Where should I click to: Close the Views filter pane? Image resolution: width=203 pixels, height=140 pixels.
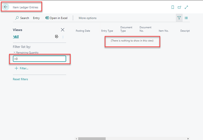(x=62, y=30)
